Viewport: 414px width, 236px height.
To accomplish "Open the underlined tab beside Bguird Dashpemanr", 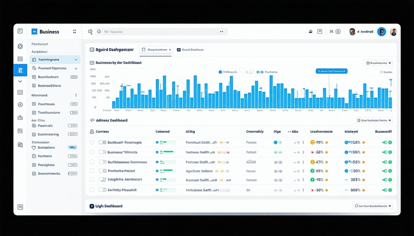I will (x=156, y=49).
